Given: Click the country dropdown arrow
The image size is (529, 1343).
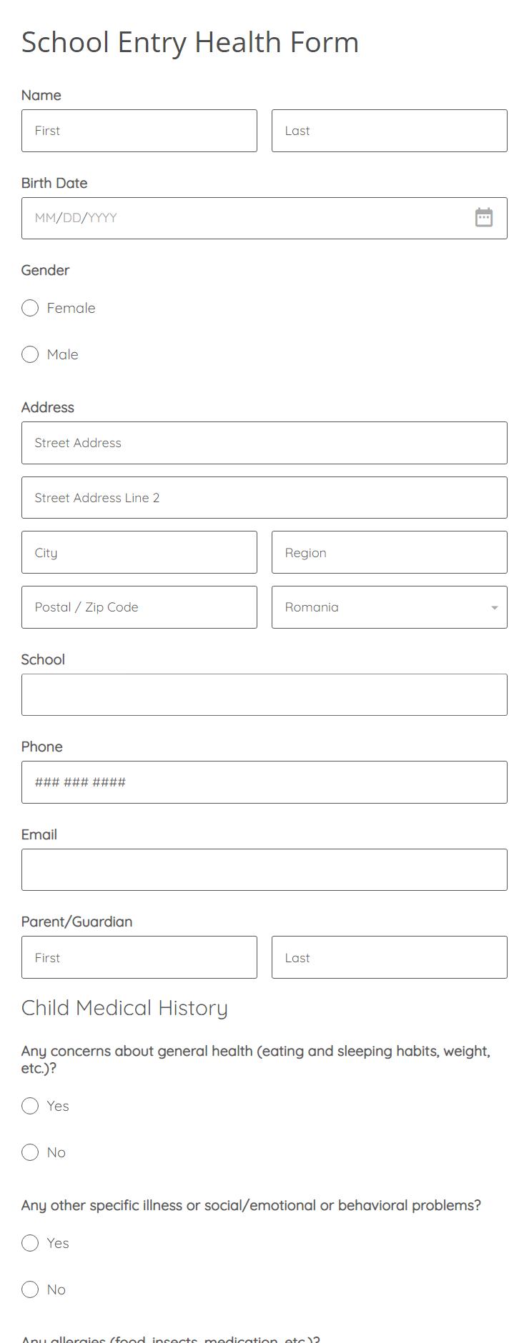Looking at the screenshot, I should click(x=493, y=607).
